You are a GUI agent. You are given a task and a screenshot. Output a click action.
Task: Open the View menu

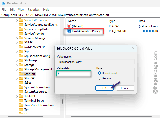(x=21, y=10)
